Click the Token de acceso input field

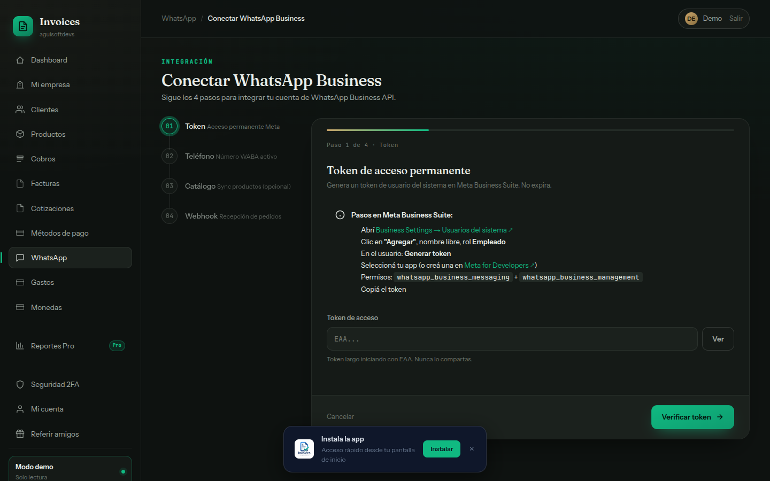point(512,339)
